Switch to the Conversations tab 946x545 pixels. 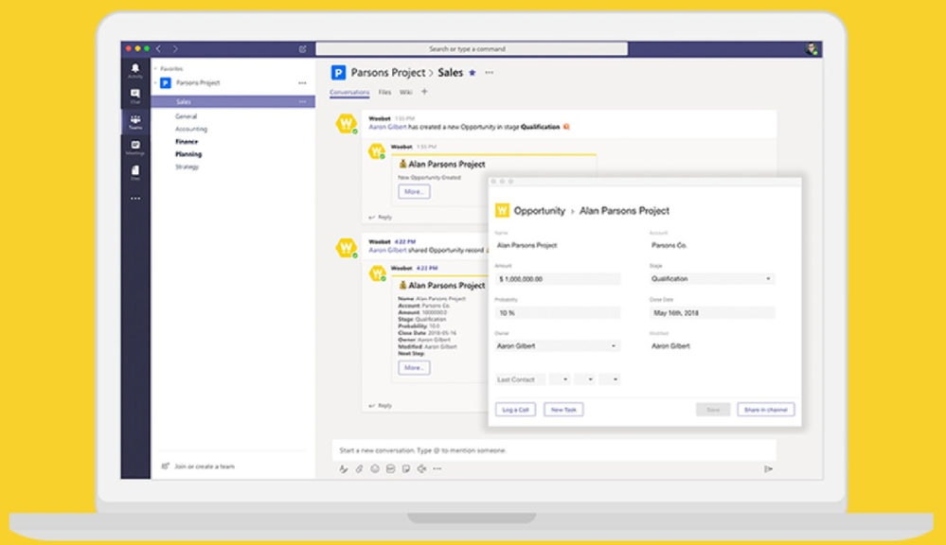[x=349, y=92]
